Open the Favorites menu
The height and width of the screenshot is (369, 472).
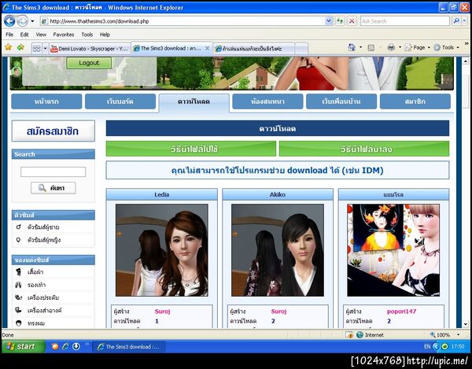point(64,35)
